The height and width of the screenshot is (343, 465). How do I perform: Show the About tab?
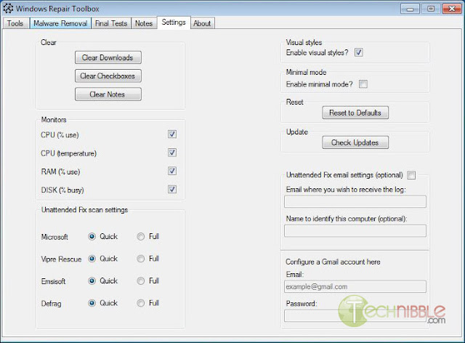pyautogui.click(x=202, y=23)
